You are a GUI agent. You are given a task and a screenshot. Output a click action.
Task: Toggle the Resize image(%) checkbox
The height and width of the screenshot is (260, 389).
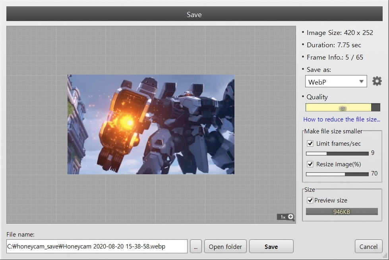(310, 164)
